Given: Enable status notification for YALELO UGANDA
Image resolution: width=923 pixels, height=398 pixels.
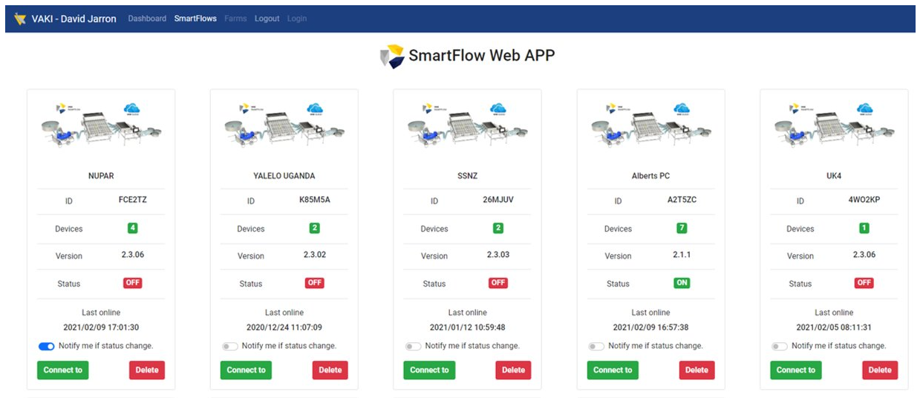Looking at the screenshot, I should click(x=229, y=346).
